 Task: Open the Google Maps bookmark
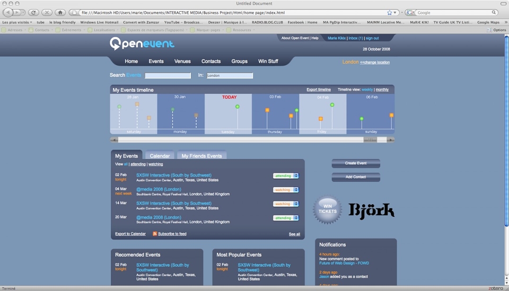[x=488, y=22]
